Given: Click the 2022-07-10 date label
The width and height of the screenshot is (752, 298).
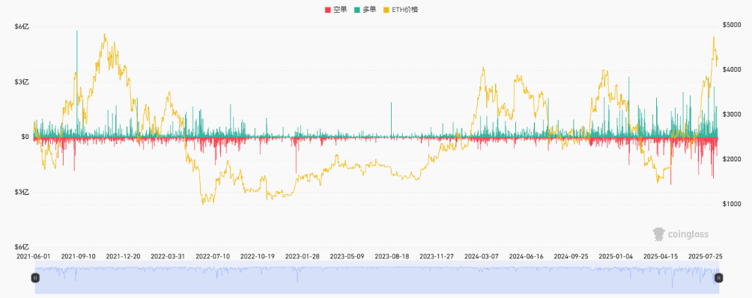Looking at the screenshot, I should click(x=213, y=257).
